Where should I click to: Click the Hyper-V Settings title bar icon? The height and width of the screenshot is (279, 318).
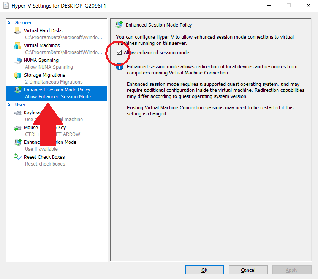point(6,5)
